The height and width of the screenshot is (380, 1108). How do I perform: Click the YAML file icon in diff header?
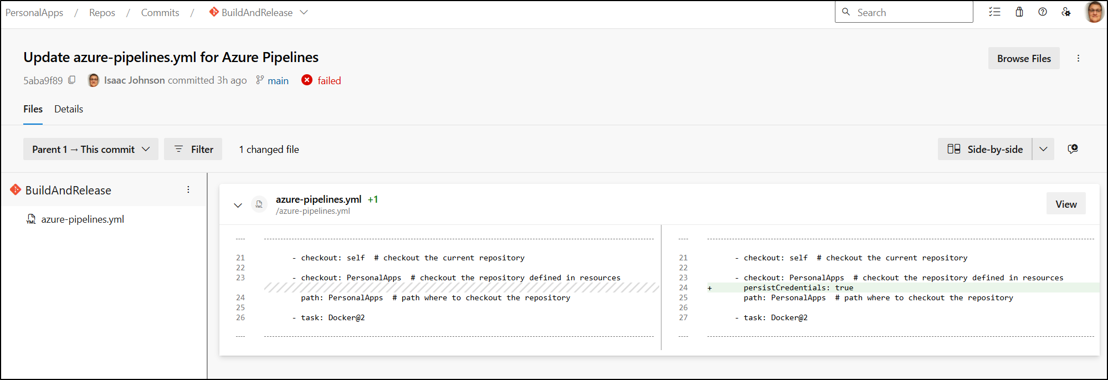click(259, 204)
